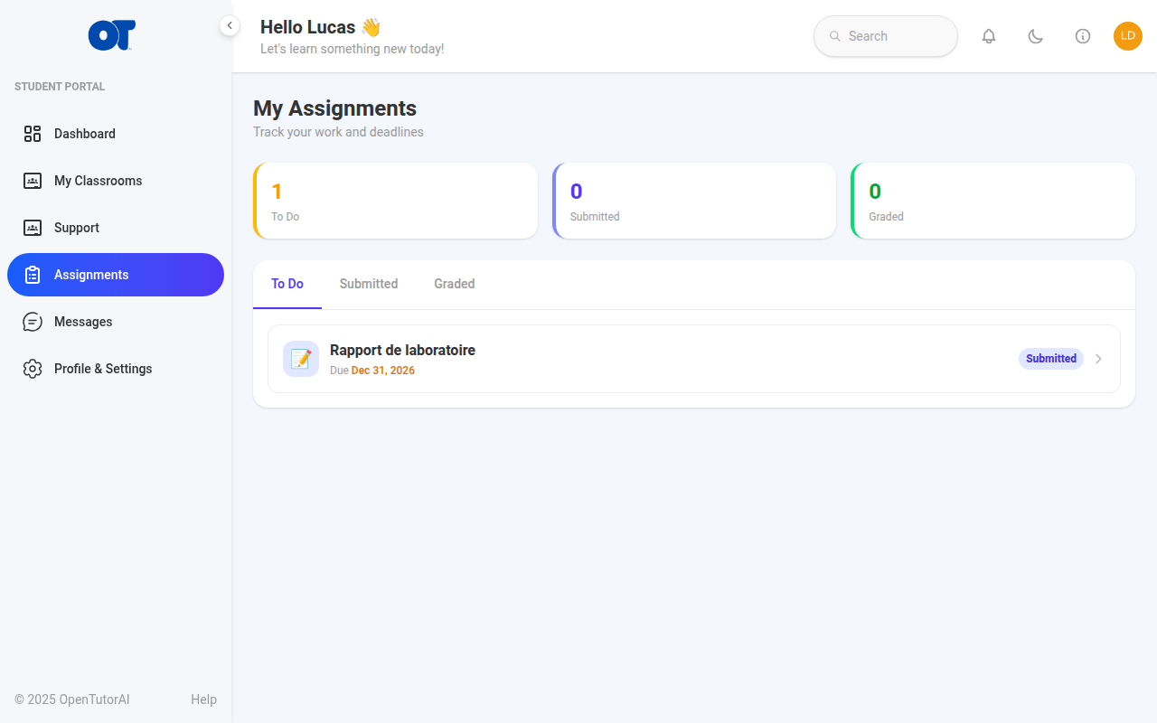1157x723 pixels.
Task: Open the Support sidebar item
Action: pos(116,228)
